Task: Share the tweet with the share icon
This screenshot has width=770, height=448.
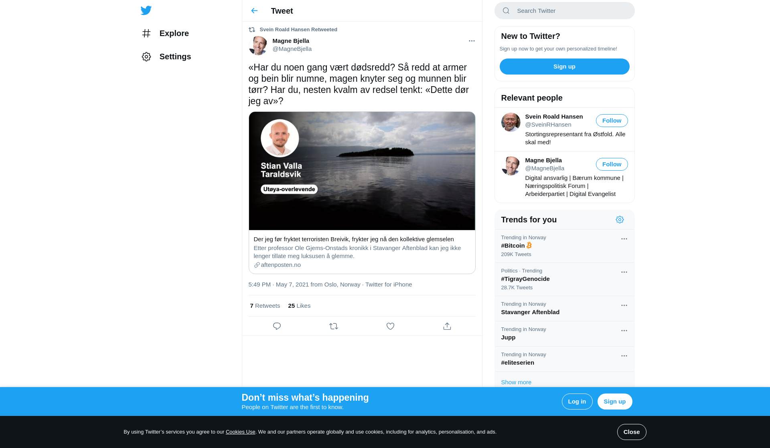Action: tap(447, 326)
